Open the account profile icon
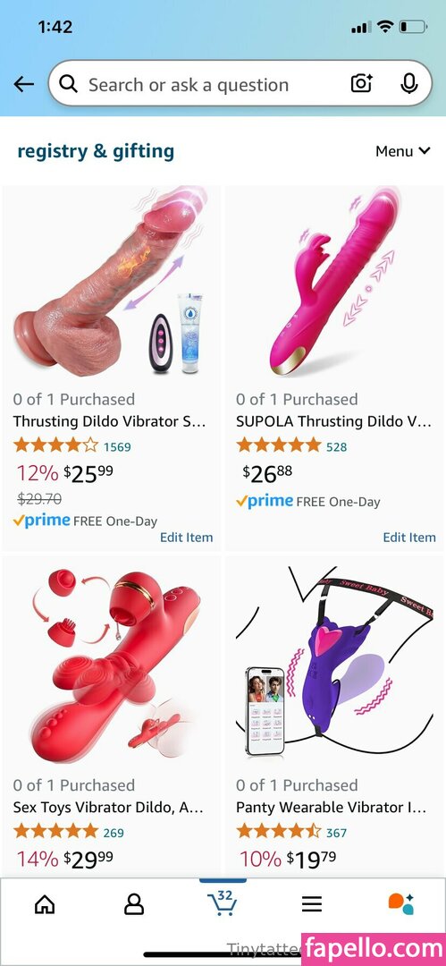Screen dimensions: 446x966 134,903
